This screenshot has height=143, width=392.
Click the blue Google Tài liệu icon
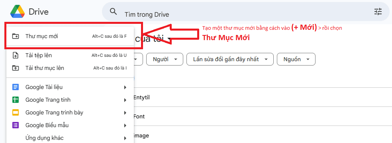tap(16, 87)
